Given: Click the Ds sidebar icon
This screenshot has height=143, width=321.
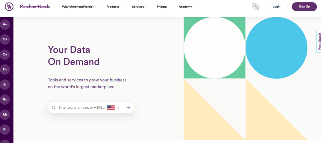Looking at the screenshot, I should [5, 69].
